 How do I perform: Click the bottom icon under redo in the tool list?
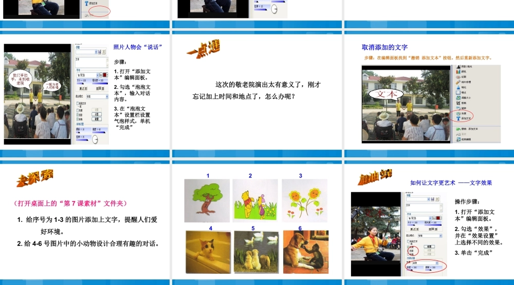[458, 139]
